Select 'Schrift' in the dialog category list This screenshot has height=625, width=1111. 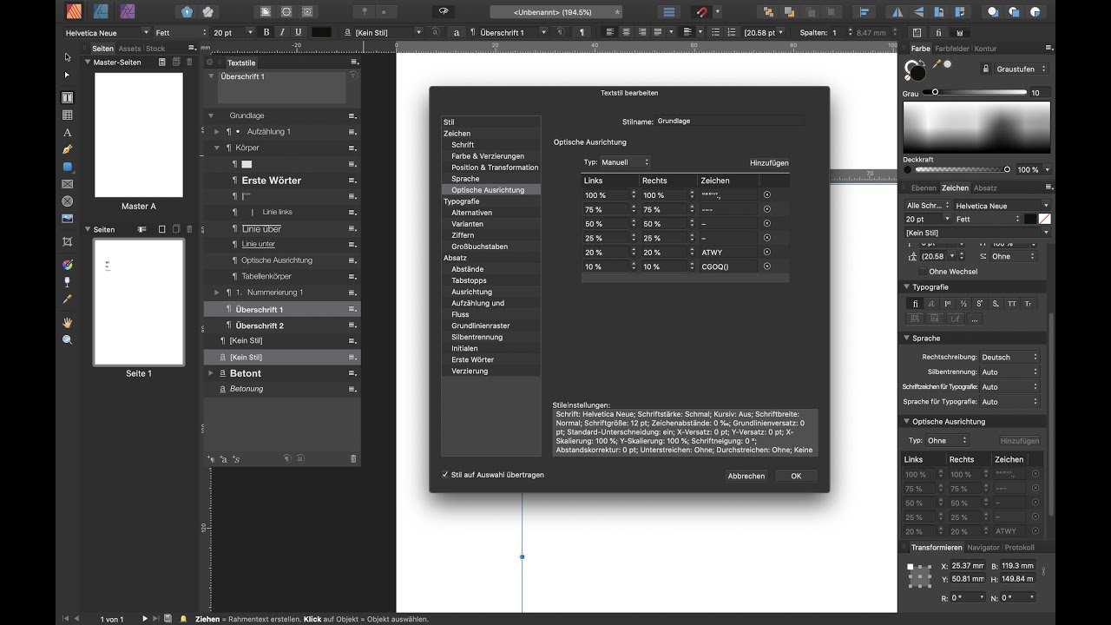[x=463, y=145]
